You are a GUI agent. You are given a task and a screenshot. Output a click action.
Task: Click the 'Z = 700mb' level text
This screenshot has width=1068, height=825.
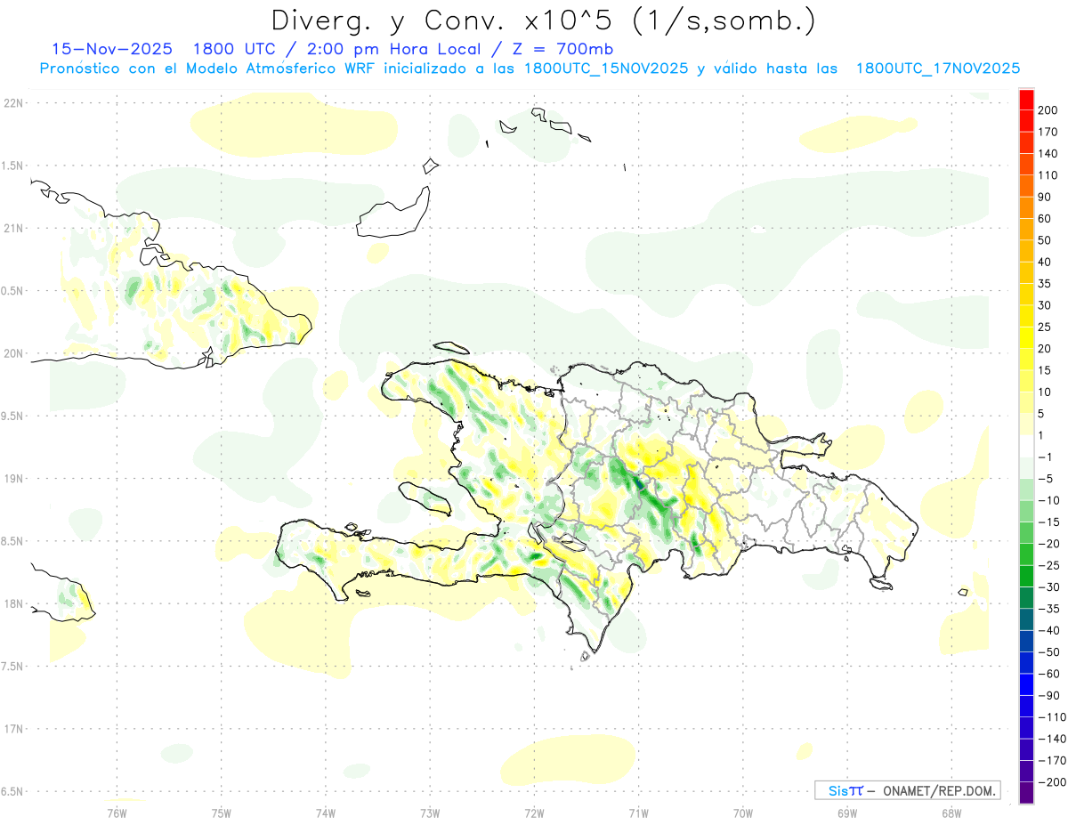click(563, 49)
